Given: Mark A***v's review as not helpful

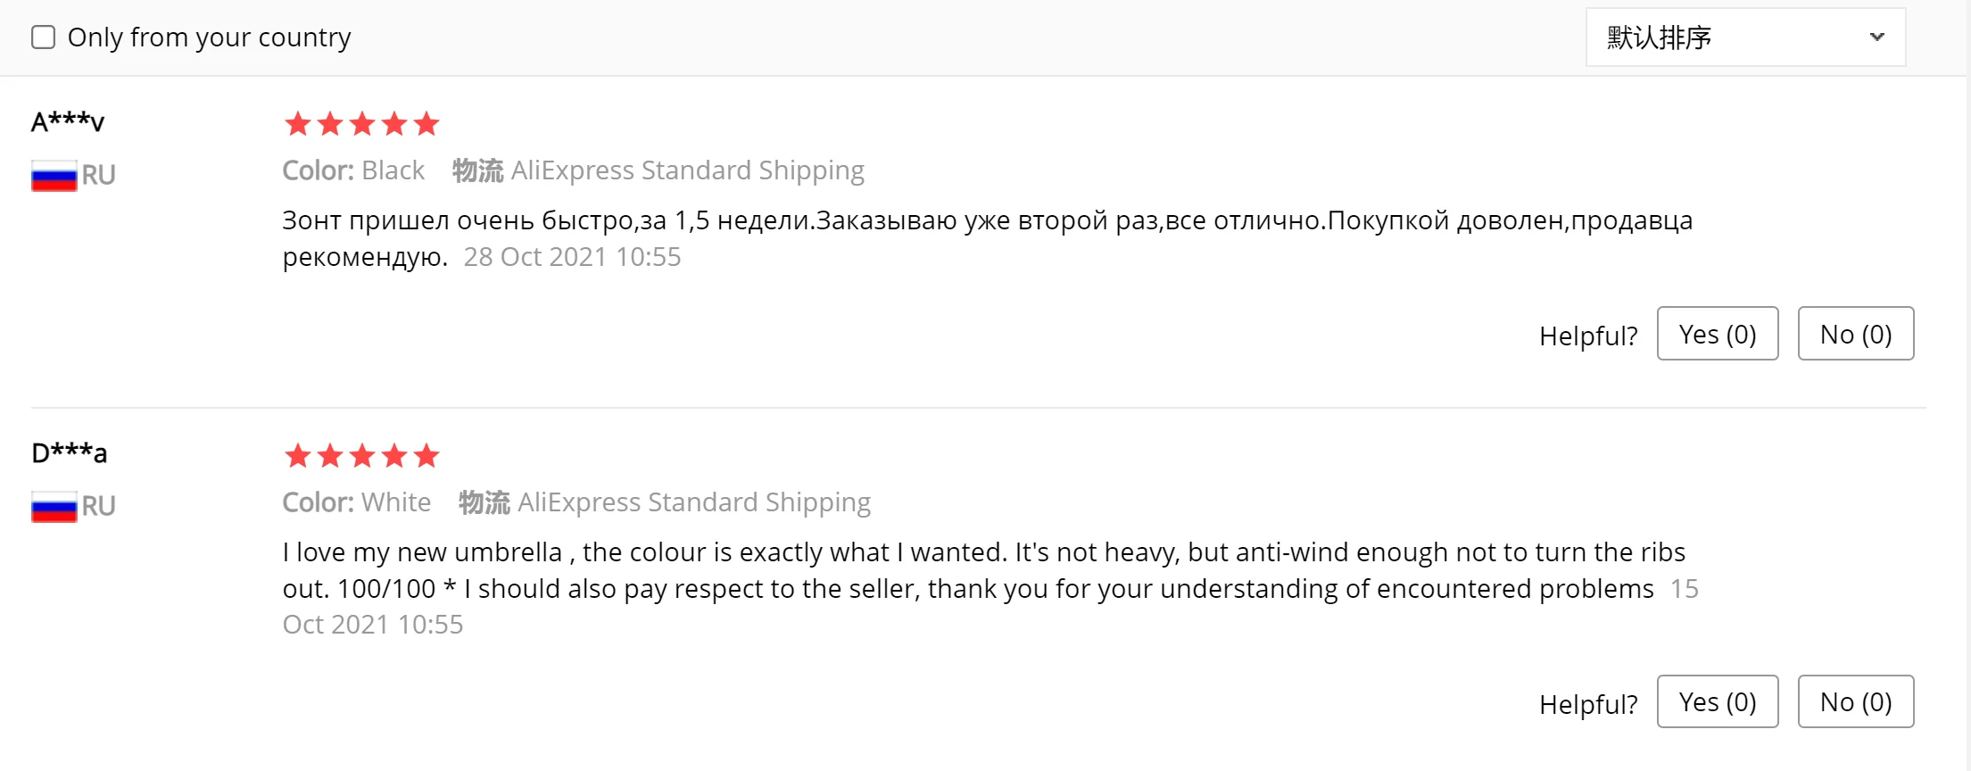Looking at the screenshot, I should 1855,334.
